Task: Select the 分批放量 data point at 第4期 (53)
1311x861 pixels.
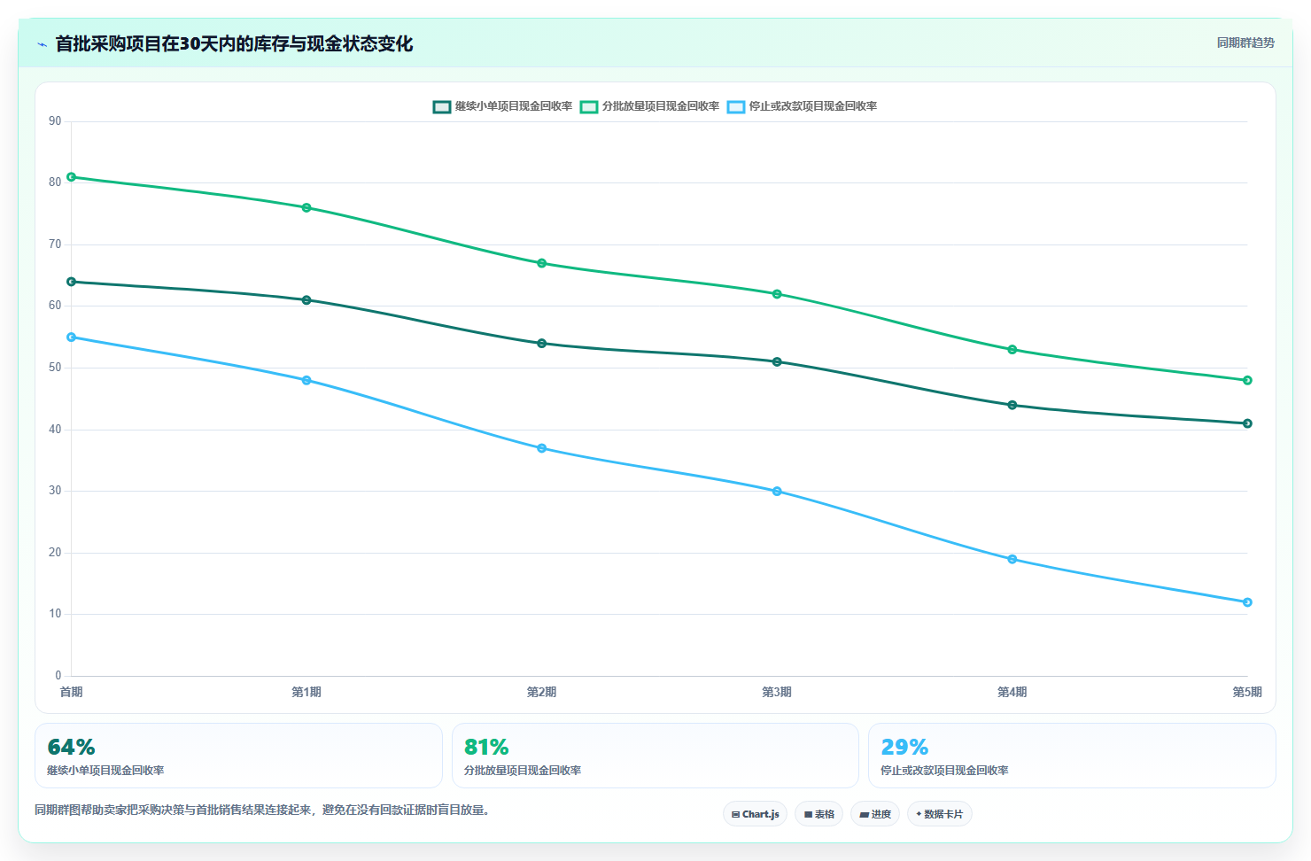Action: point(1012,350)
